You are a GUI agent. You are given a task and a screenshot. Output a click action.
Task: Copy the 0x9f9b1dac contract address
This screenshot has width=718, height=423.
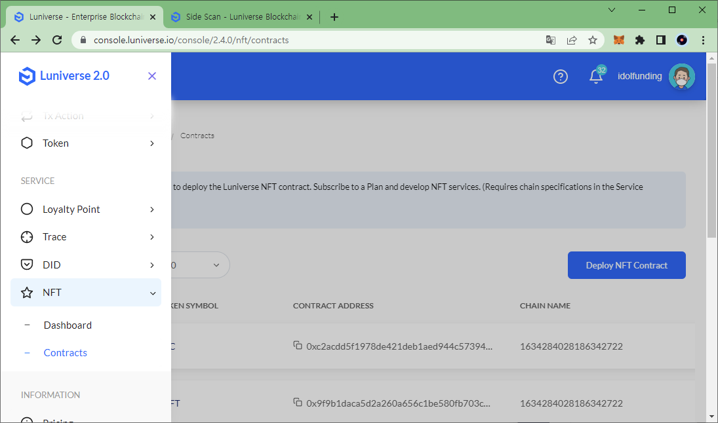298,403
